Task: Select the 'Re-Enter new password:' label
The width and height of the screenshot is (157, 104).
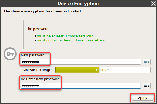Action: pos(41,79)
